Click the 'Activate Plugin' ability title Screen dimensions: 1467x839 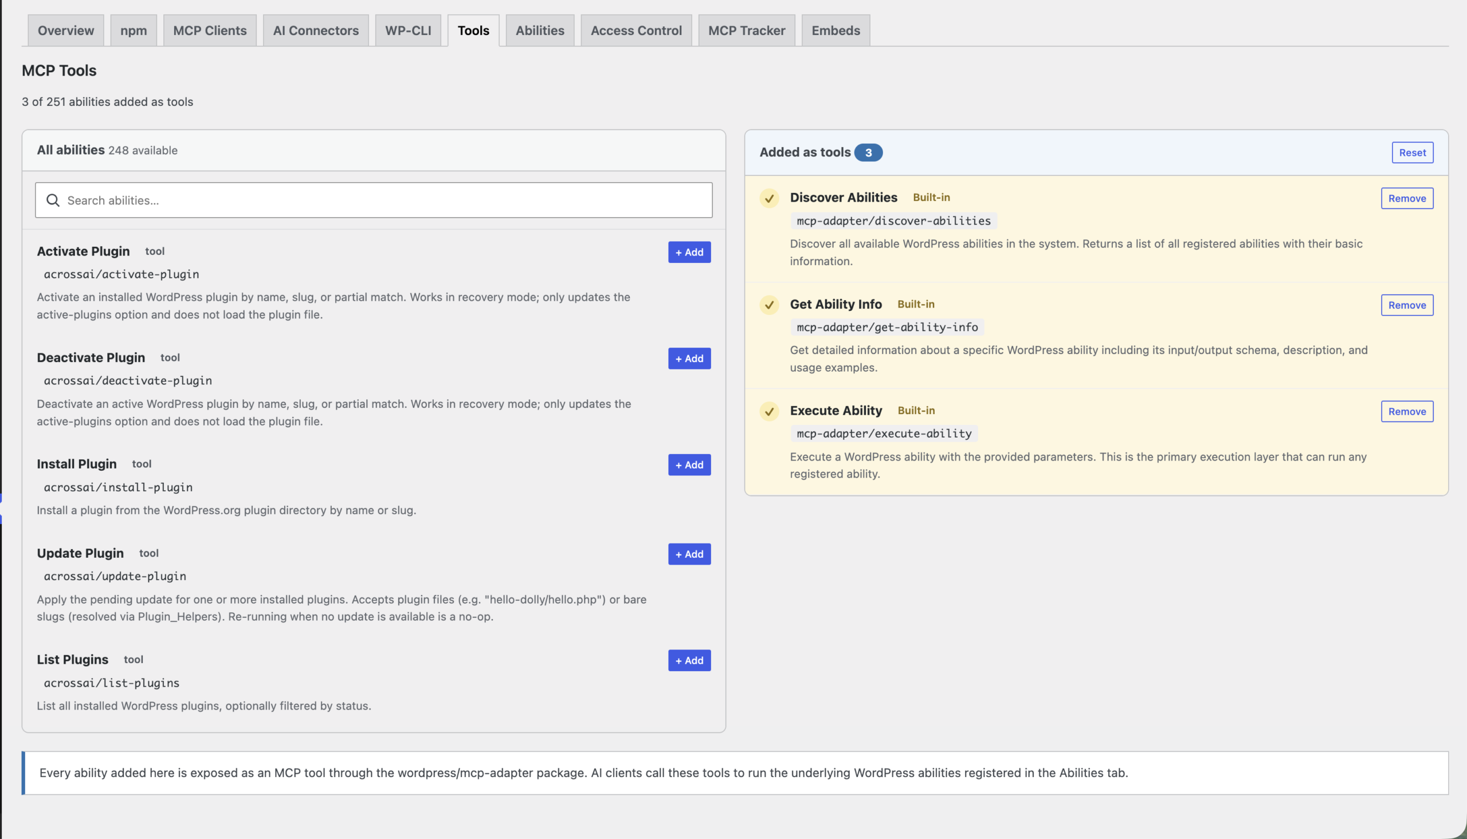[83, 251]
